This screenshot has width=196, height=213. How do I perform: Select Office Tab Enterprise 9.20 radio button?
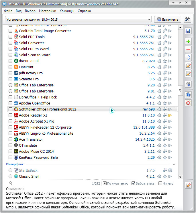(10, 85)
